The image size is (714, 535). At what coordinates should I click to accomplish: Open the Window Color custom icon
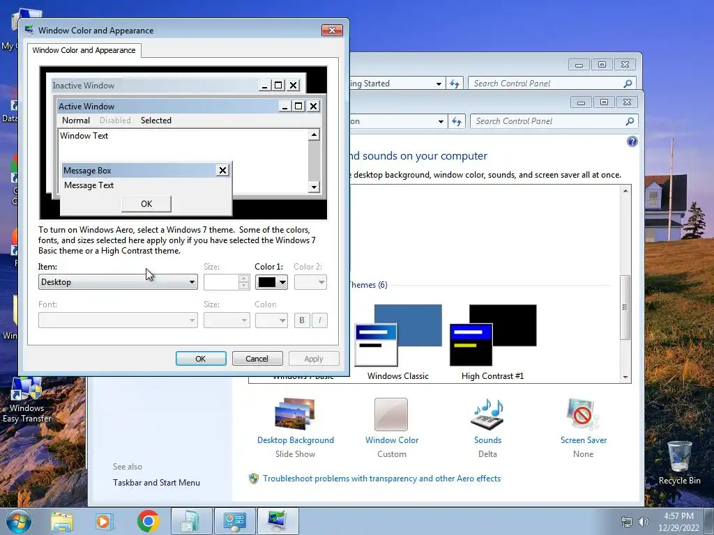391,414
